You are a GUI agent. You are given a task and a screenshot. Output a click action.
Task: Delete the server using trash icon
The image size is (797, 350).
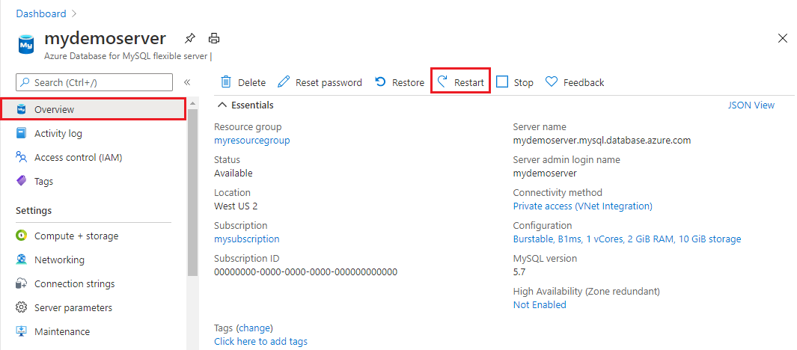pos(225,82)
